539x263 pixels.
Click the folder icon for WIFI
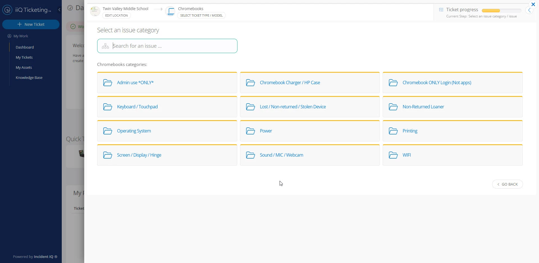[393, 155]
